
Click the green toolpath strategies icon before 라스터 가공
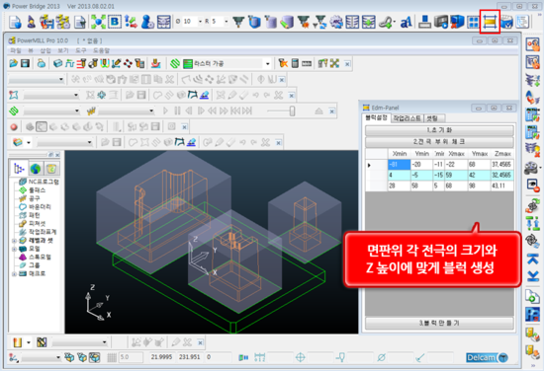point(175,63)
